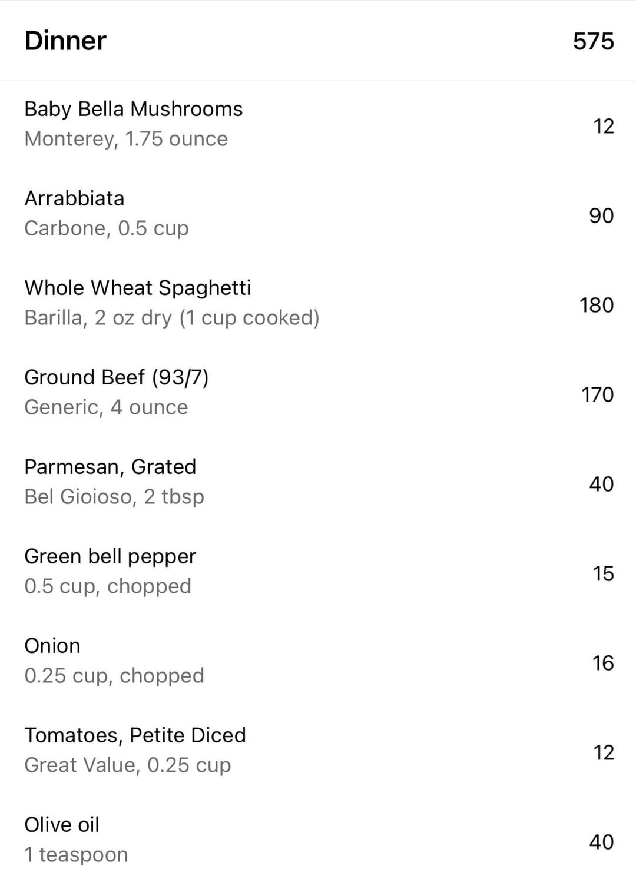Tap 'Carbone, 0.5 cup' serving text

107,228
